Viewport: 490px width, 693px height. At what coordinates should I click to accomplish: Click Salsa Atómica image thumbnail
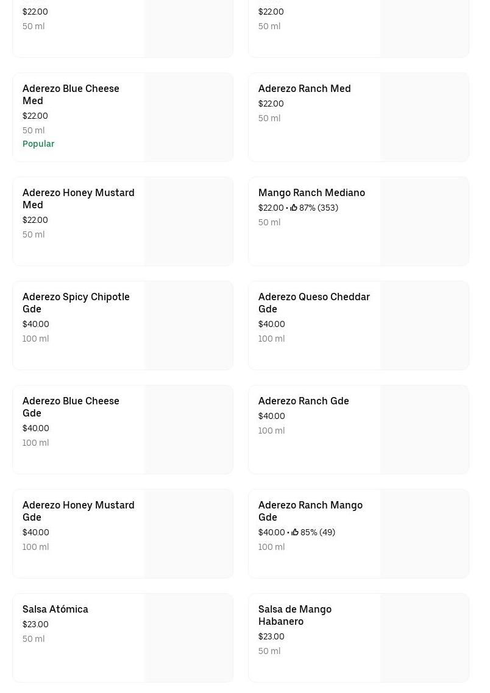coord(188,638)
